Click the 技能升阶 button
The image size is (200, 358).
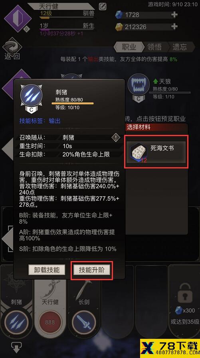tap(92, 270)
